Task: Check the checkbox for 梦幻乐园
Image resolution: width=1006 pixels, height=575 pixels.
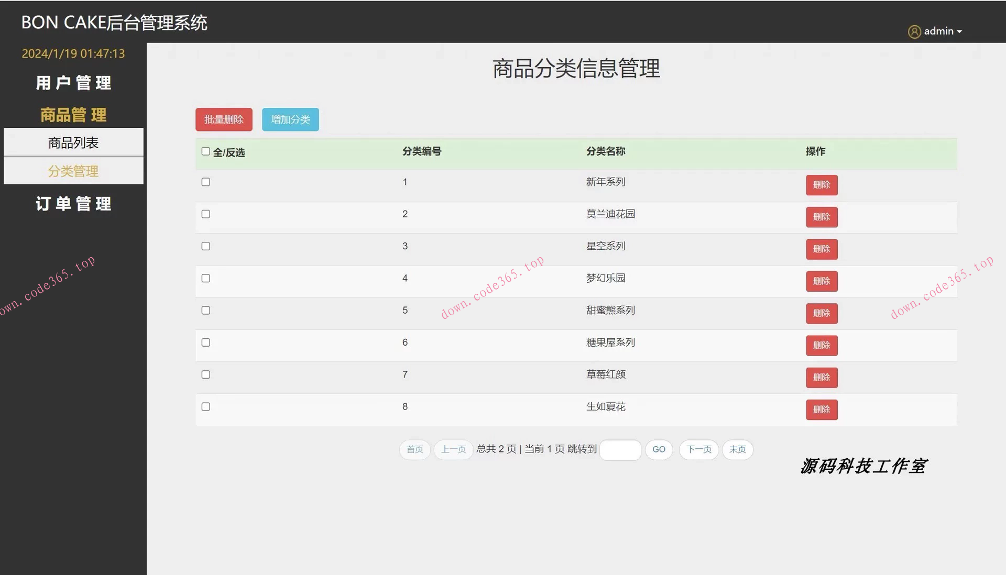Action: 205,278
